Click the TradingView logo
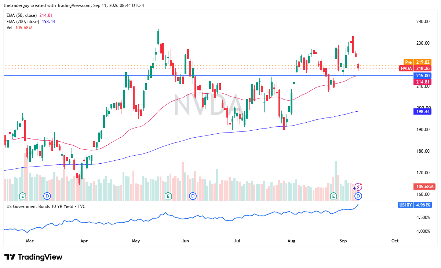 click(33, 257)
